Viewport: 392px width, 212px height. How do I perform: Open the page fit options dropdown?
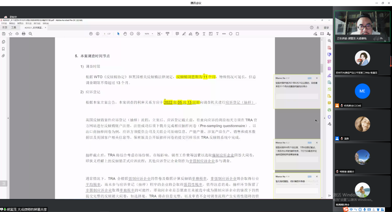coord(160,34)
